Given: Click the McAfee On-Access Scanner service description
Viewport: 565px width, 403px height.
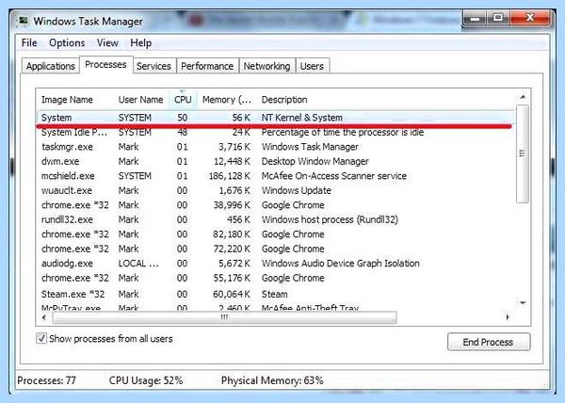Looking at the screenshot, I should coord(334,176).
